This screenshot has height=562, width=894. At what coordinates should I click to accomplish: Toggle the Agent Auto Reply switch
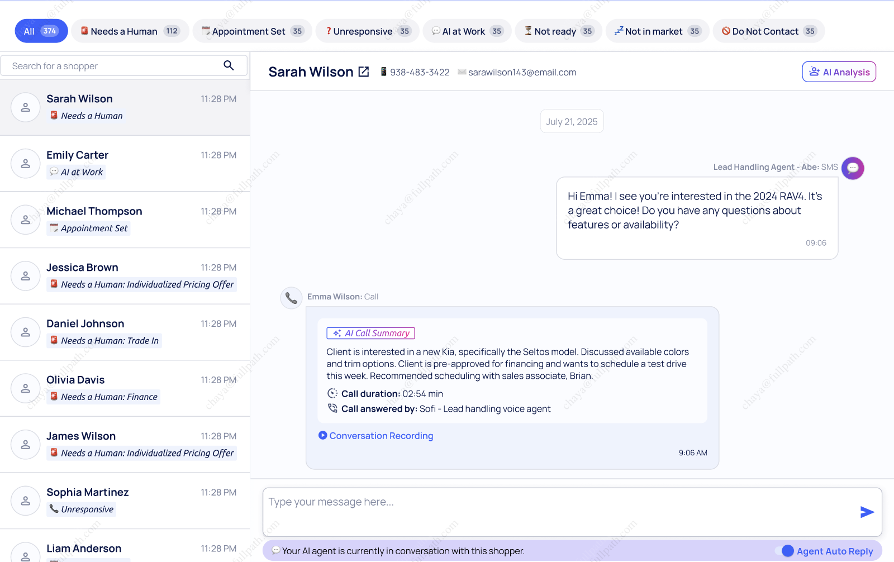(x=784, y=551)
